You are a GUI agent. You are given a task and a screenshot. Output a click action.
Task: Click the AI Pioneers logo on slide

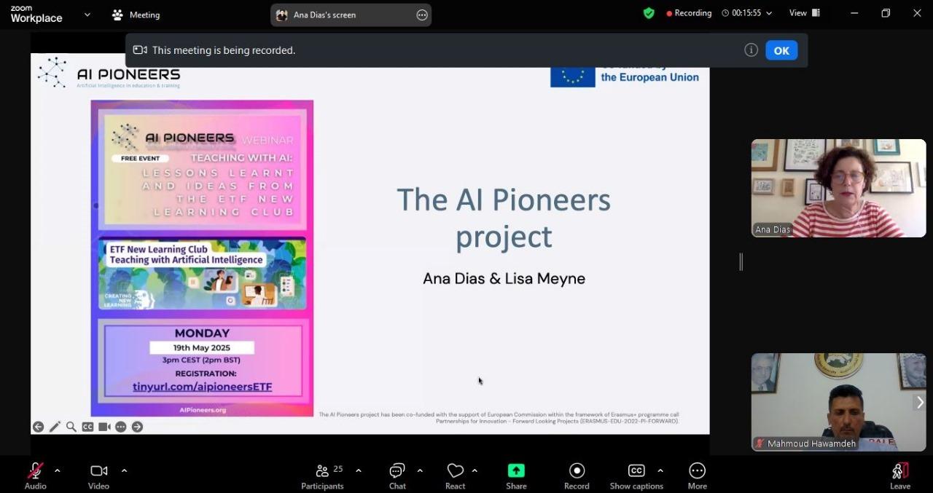[109, 74]
